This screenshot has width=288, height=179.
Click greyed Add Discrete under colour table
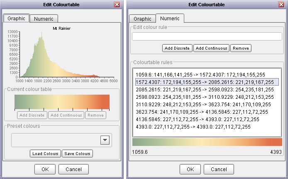coord(32,115)
